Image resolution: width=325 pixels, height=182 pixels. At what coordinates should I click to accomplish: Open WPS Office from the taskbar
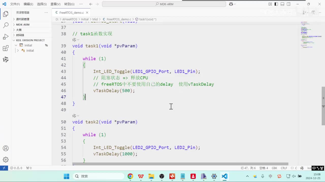click(x=141, y=176)
